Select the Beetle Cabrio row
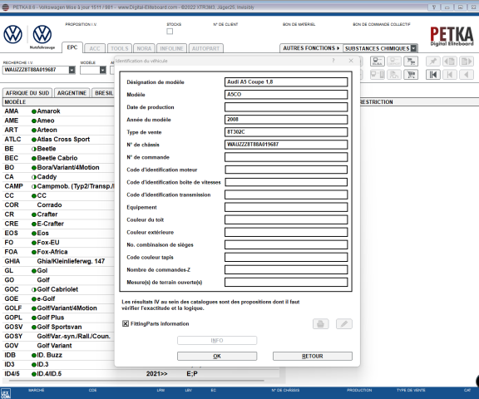Screen dimensions: 479x399 (x=58, y=158)
